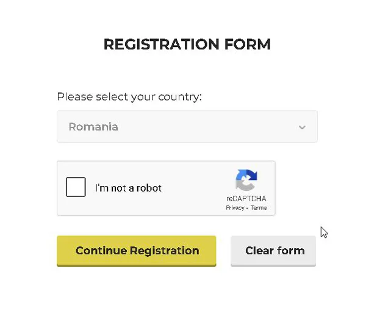Open the reCAPTCHA Privacy link
Viewport: 366px width, 322px height.
coord(235,208)
